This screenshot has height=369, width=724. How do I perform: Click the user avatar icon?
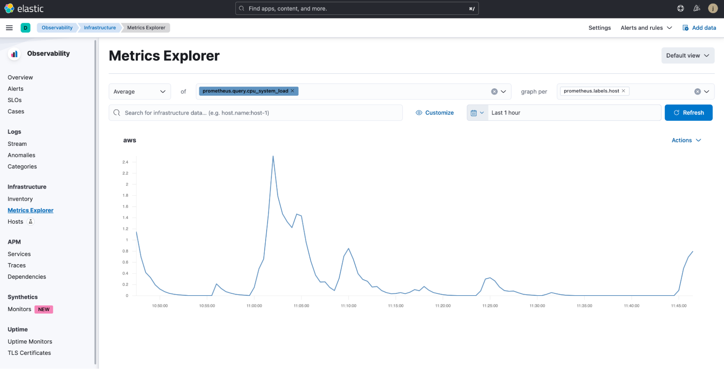712,9
